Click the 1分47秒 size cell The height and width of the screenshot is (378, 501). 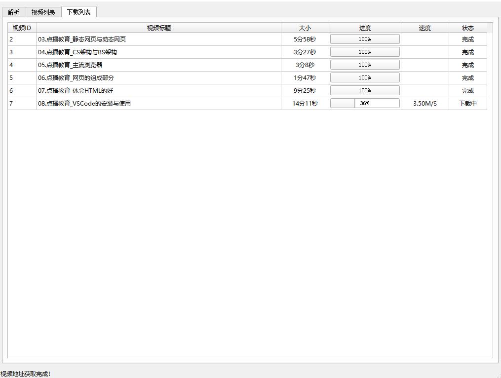pyautogui.click(x=305, y=77)
